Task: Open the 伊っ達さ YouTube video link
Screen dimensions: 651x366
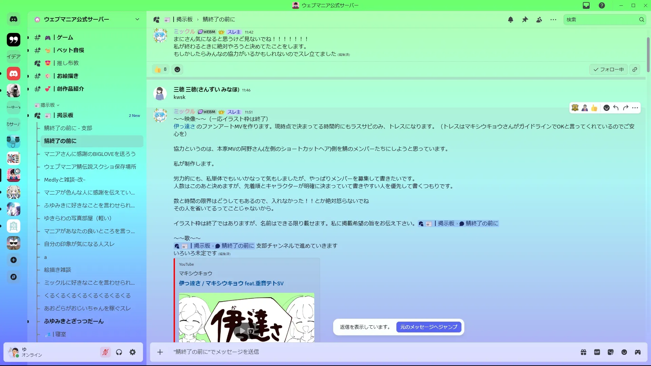Action: coord(231,283)
